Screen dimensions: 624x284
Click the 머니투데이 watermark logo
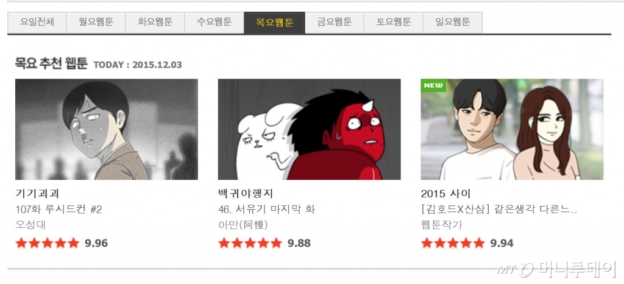(x=556, y=269)
